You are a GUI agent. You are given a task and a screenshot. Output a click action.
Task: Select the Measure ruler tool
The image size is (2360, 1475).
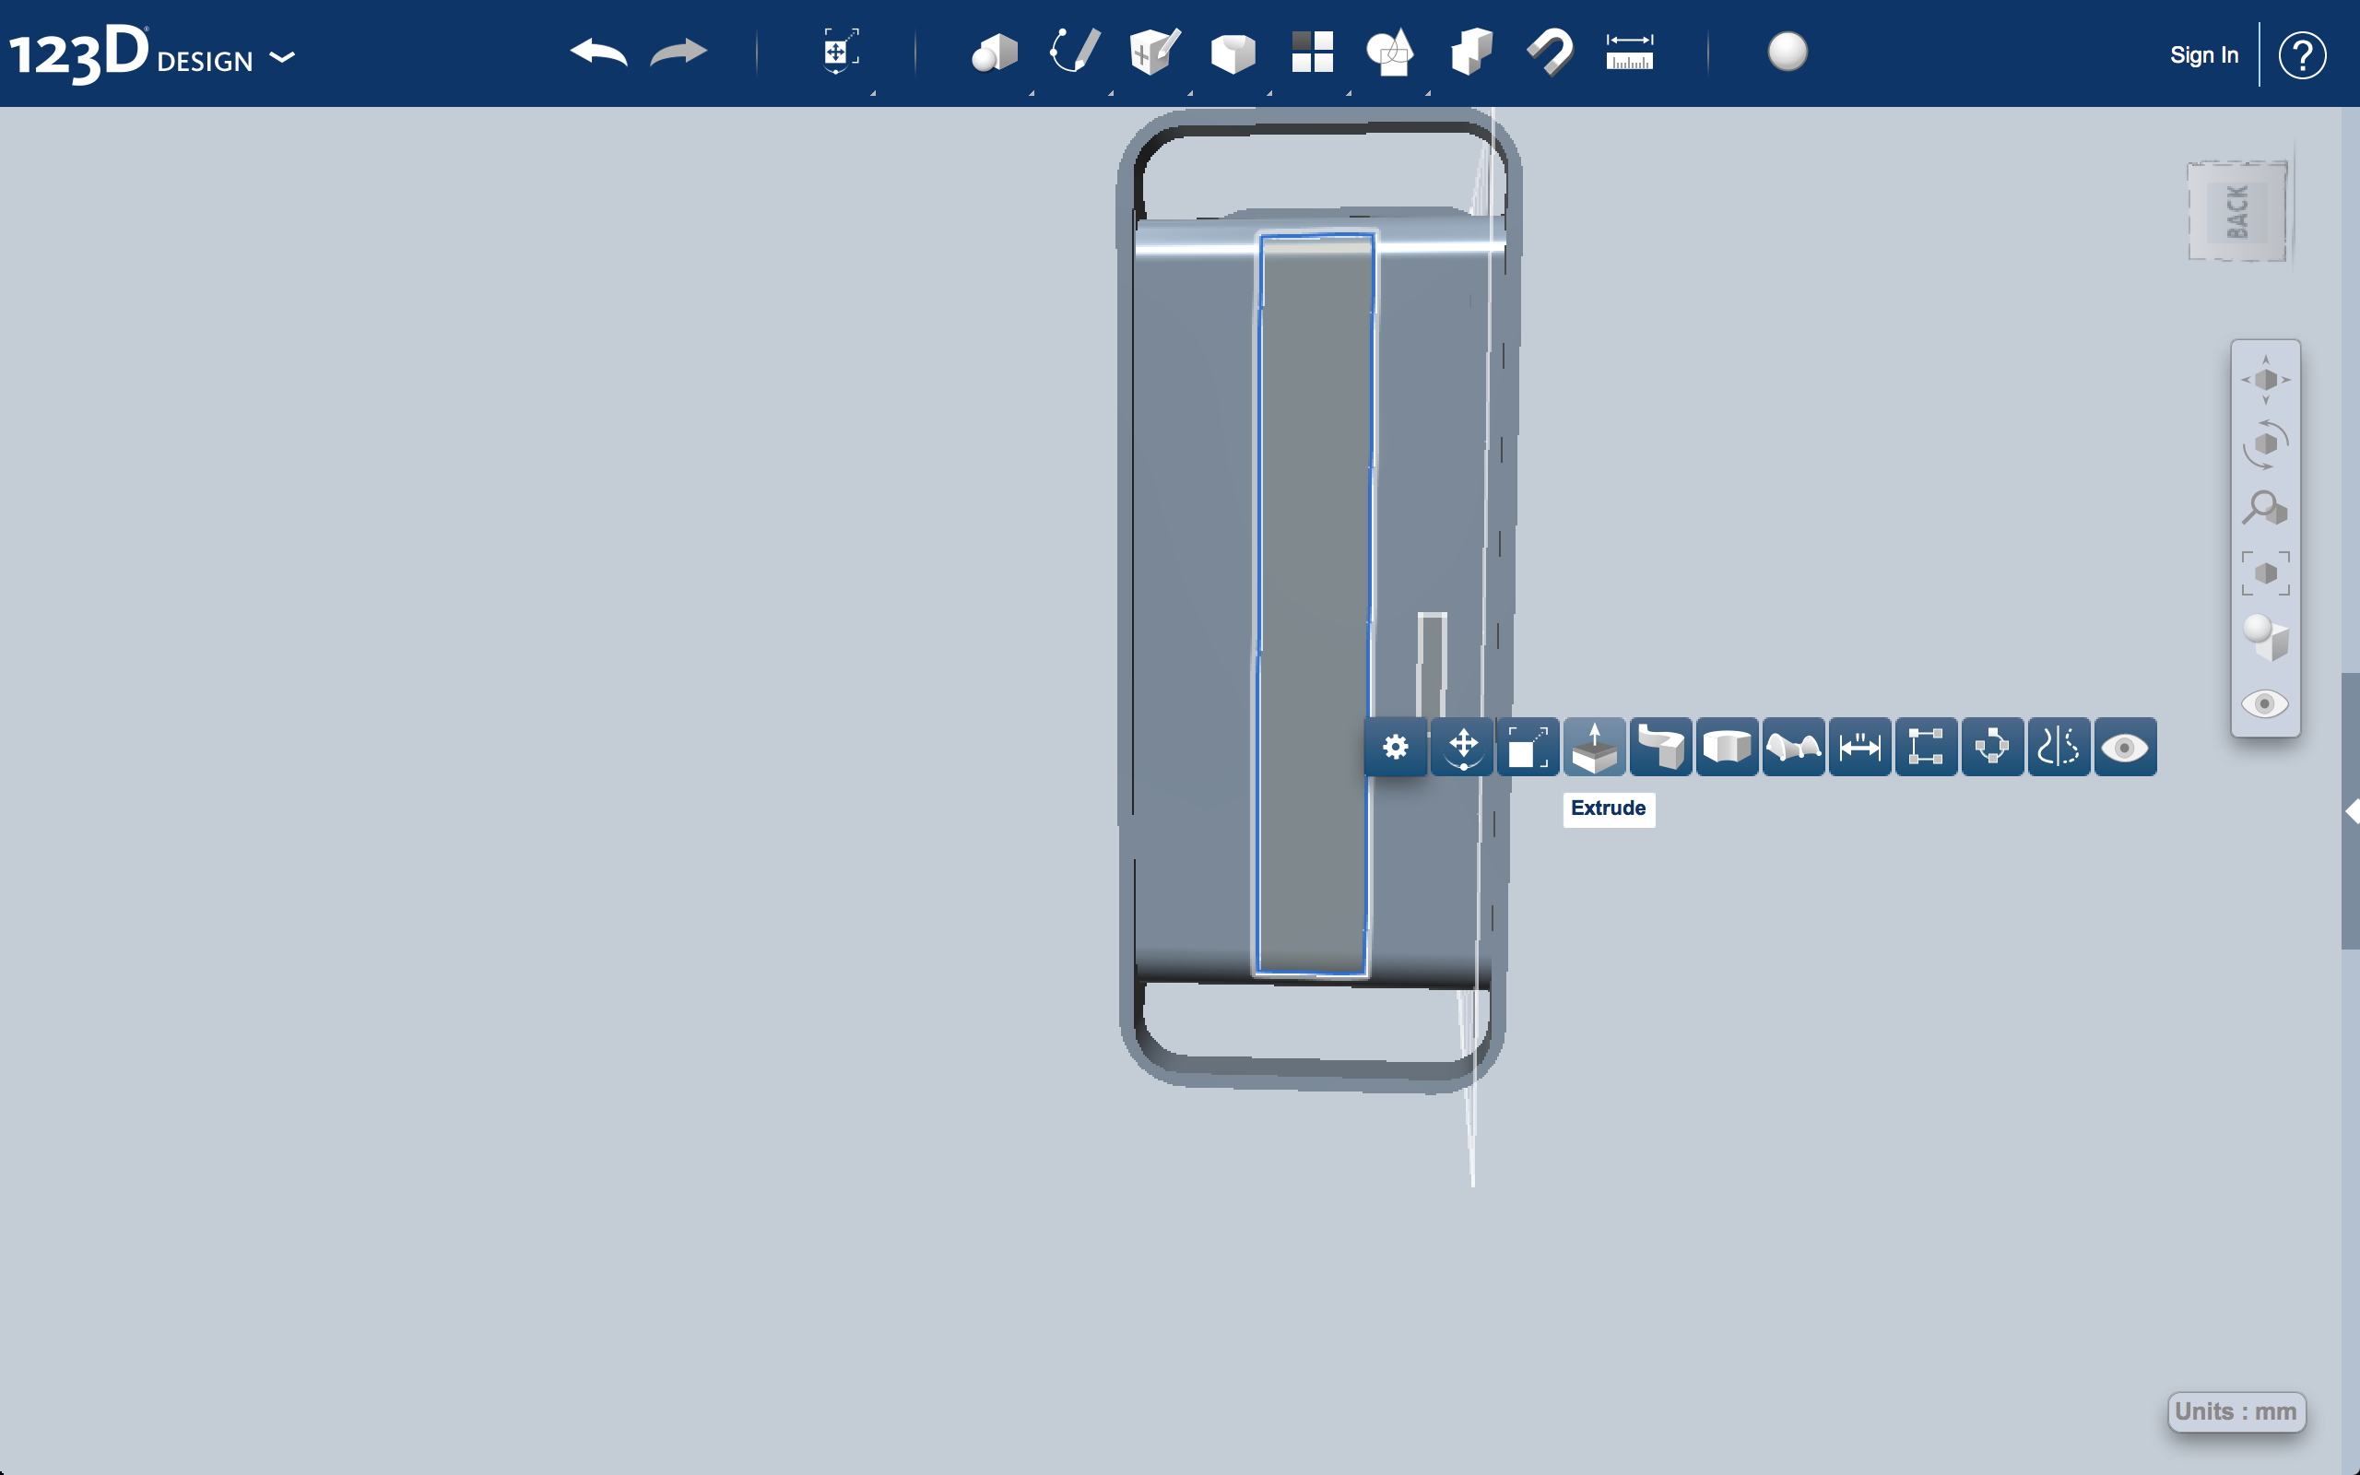tap(1629, 51)
